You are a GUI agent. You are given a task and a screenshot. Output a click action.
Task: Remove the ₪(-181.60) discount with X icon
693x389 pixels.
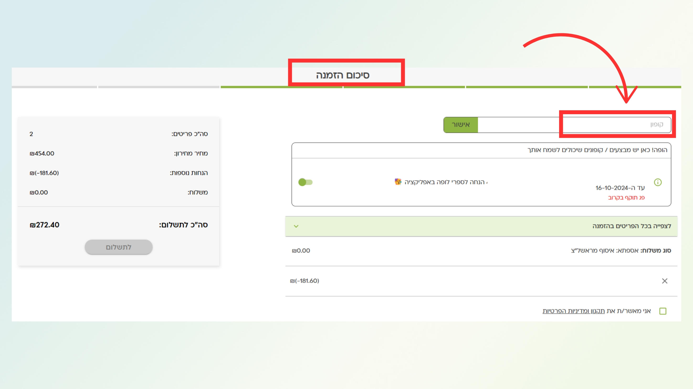(664, 281)
